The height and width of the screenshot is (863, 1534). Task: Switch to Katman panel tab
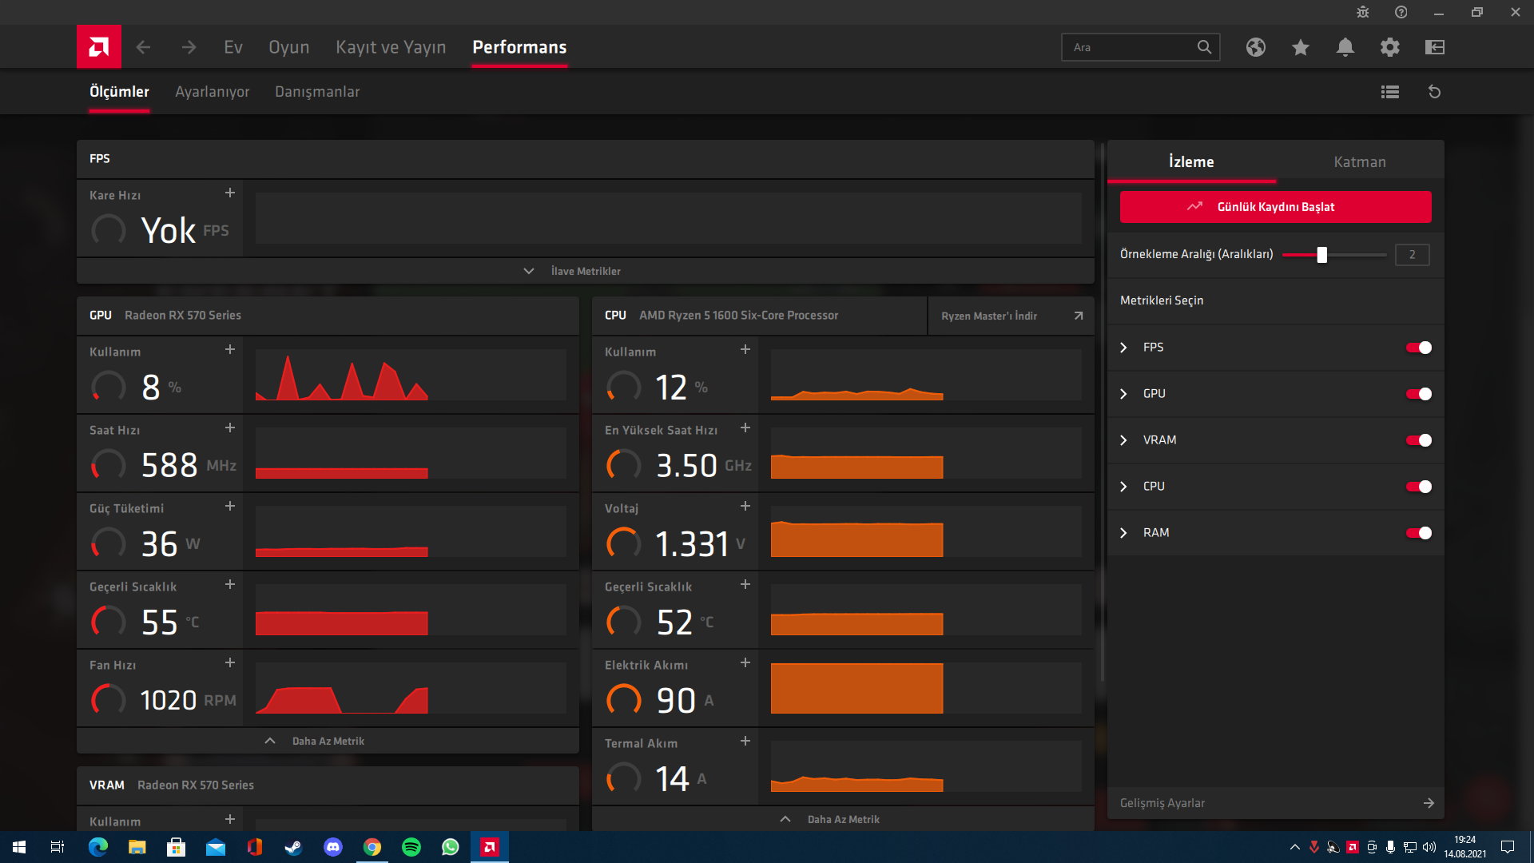1360,161
